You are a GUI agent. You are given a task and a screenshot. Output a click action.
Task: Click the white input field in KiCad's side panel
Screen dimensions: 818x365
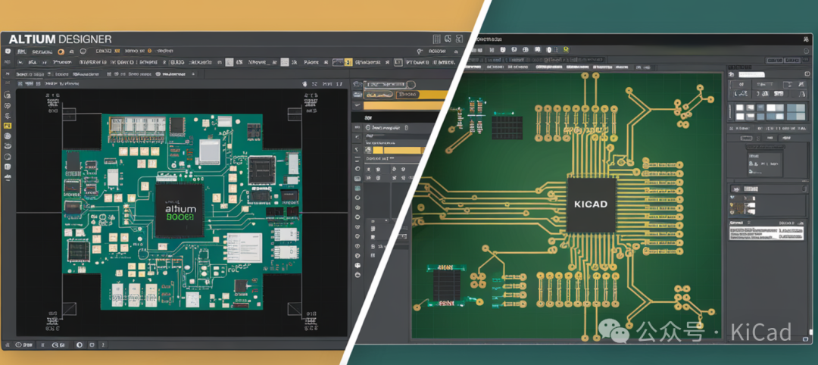click(753, 73)
